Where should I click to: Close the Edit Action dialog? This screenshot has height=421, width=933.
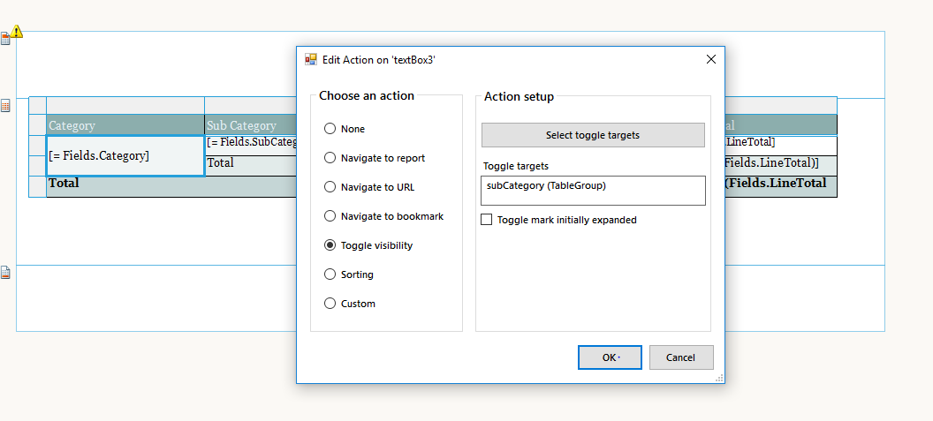(x=711, y=59)
